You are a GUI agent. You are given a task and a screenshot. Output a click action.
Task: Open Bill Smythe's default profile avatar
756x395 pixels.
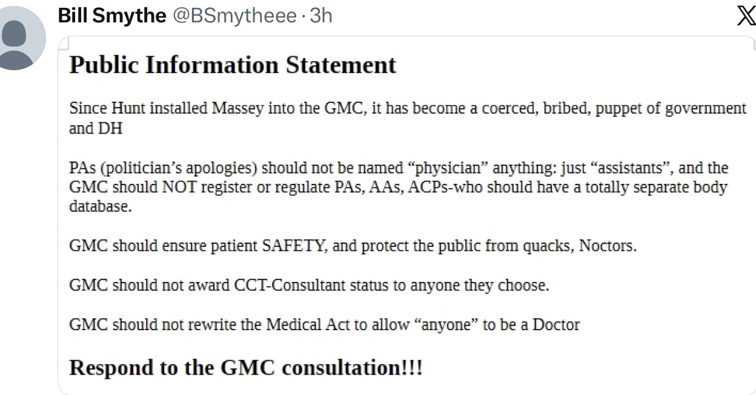point(22,38)
